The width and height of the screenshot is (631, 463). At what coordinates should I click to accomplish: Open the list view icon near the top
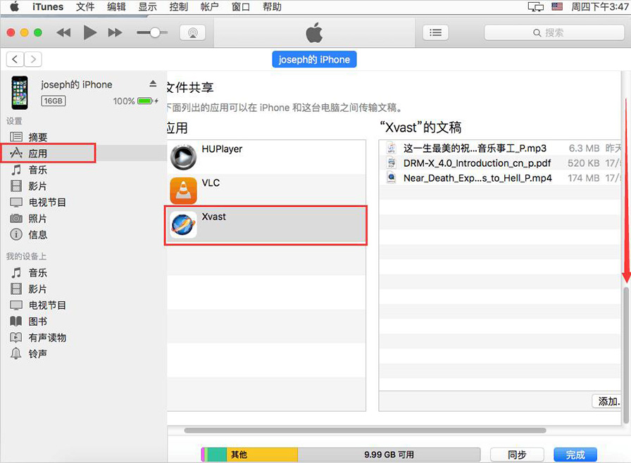[435, 32]
